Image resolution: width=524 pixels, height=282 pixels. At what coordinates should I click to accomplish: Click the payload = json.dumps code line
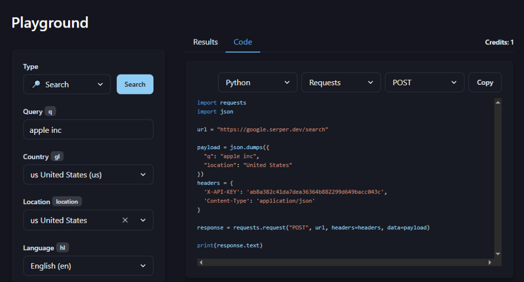coord(233,147)
